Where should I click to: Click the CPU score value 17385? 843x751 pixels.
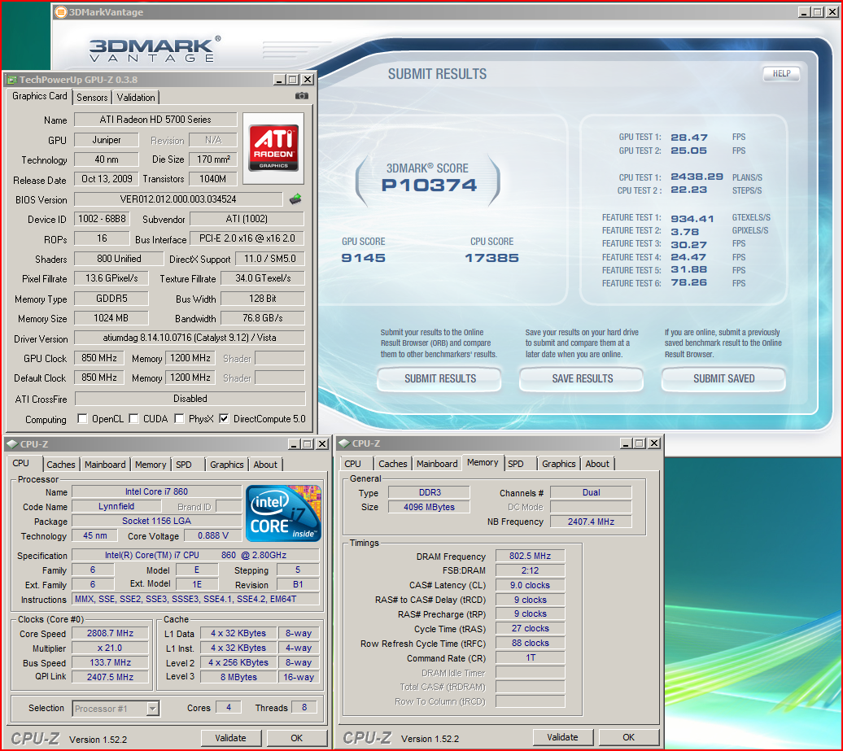[x=492, y=258]
